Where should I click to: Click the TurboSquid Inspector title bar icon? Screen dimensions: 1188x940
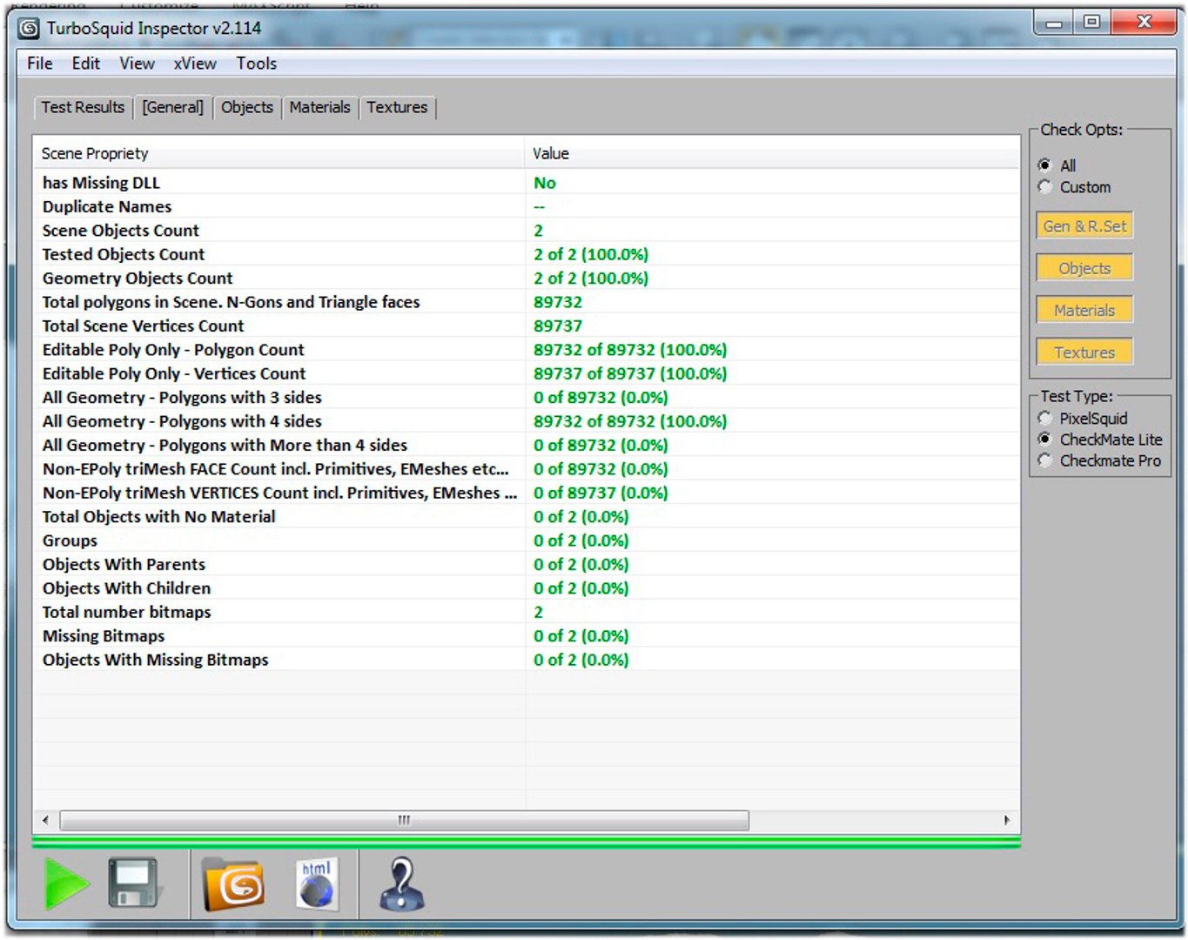pos(29,29)
